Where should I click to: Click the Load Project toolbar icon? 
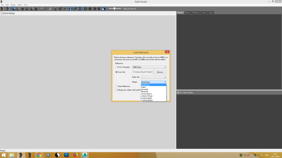pyautogui.click(x=8, y=9)
